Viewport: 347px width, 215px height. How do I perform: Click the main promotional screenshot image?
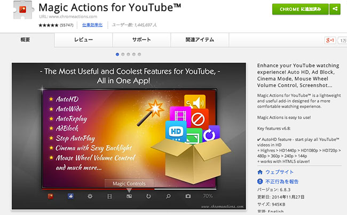click(x=129, y=136)
